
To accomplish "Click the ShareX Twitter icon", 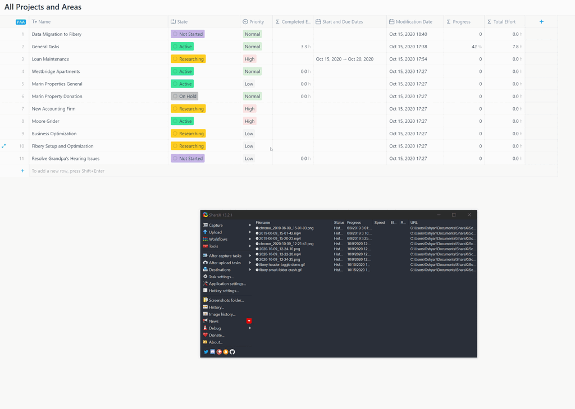I will click(x=206, y=352).
